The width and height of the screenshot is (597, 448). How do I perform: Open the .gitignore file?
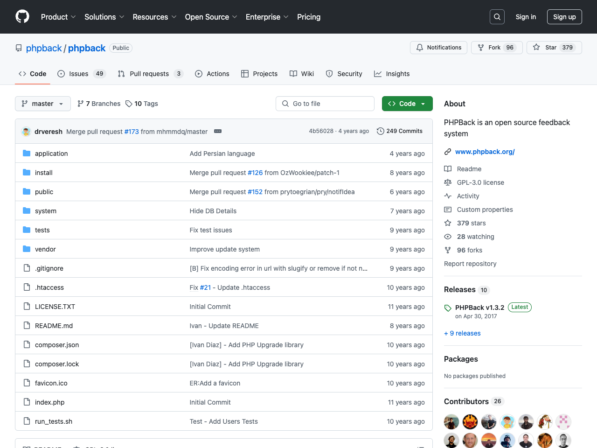[x=49, y=268]
